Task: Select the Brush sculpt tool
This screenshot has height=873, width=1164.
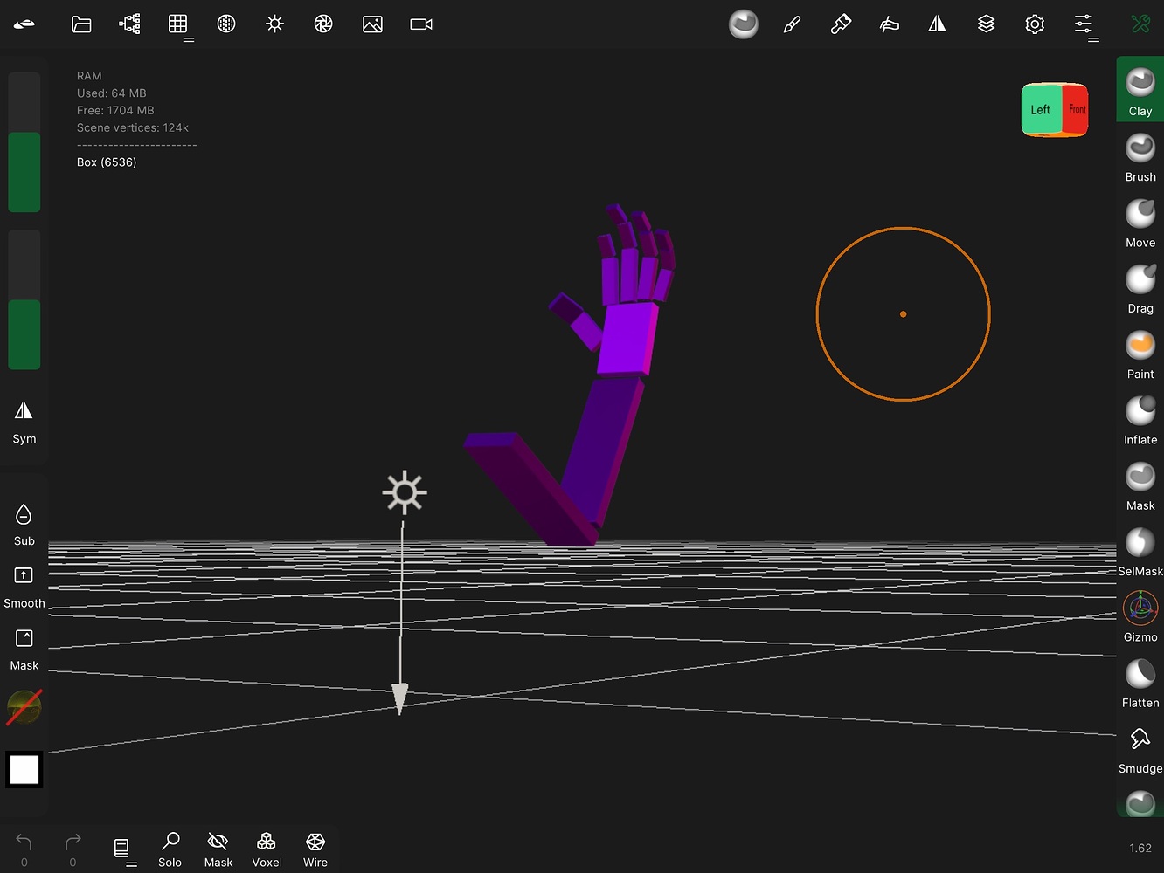Action: pyautogui.click(x=1140, y=157)
